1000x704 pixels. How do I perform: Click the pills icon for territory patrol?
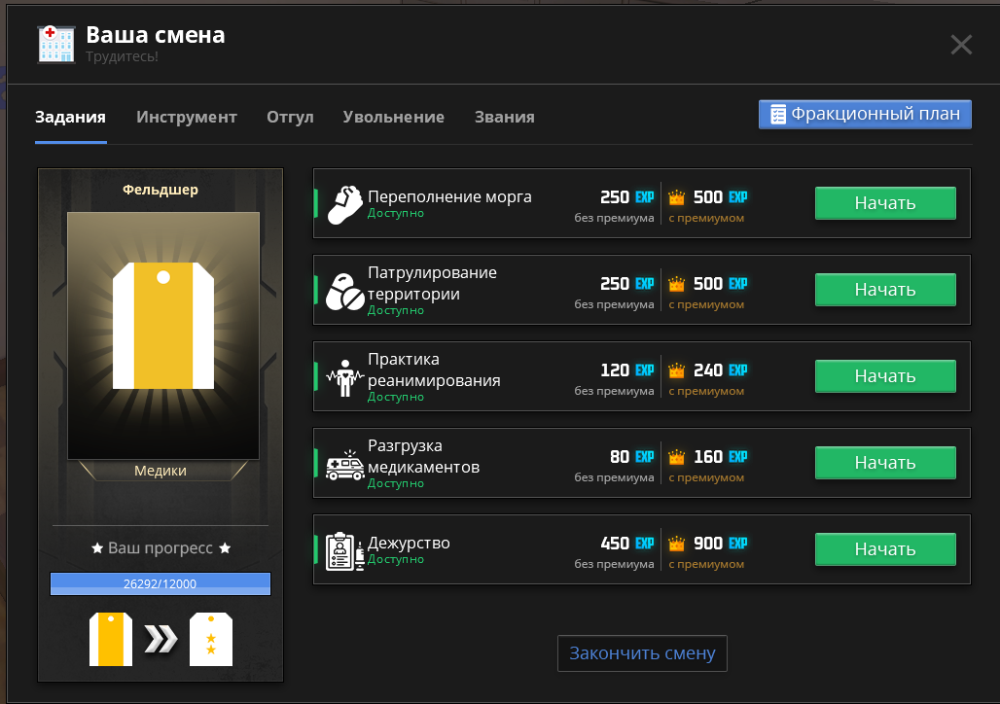[345, 292]
